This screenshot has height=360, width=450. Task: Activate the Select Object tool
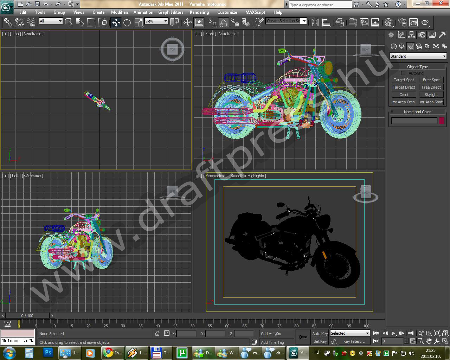click(69, 22)
